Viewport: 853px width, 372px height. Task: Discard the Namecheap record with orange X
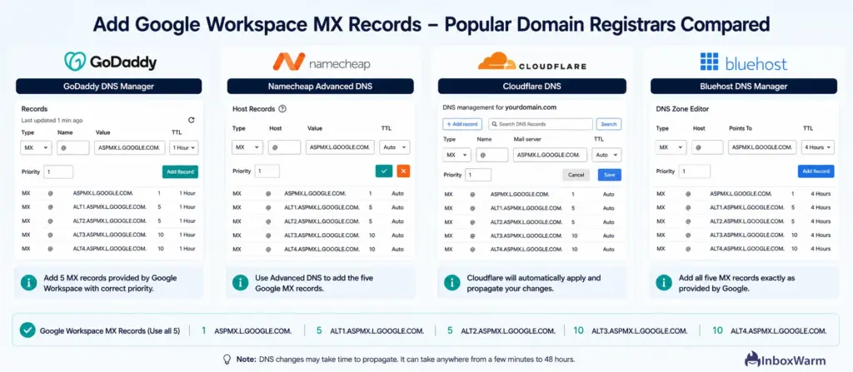tap(403, 171)
